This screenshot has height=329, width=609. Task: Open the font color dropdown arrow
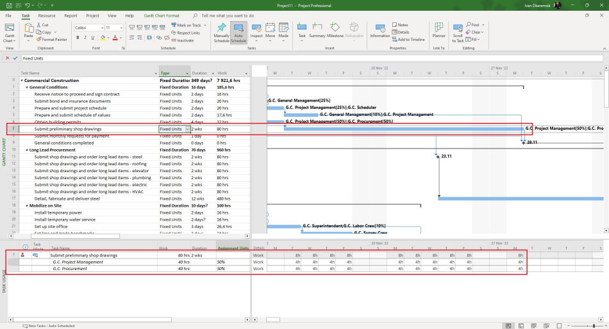(x=121, y=38)
